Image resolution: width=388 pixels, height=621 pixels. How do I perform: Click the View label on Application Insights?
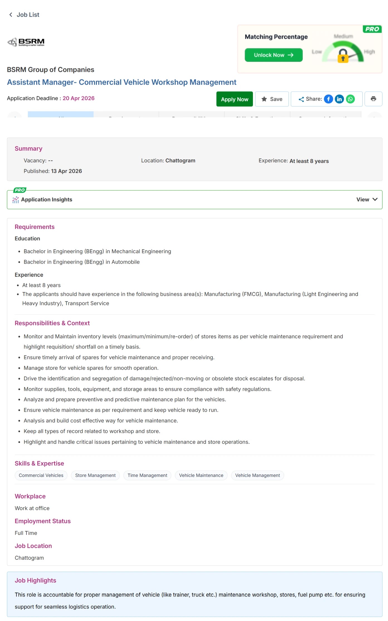point(363,199)
